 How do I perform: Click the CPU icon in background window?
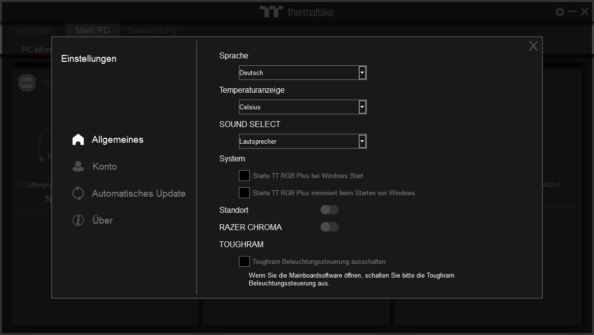pyautogui.click(x=27, y=82)
